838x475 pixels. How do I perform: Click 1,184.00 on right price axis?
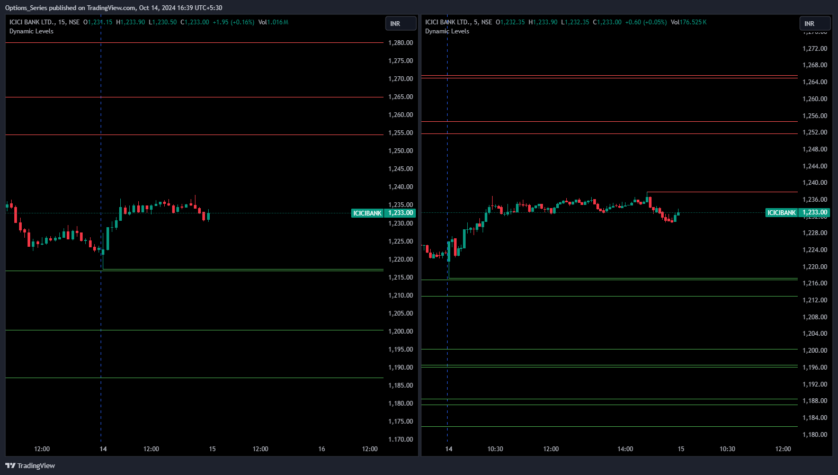(815, 418)
